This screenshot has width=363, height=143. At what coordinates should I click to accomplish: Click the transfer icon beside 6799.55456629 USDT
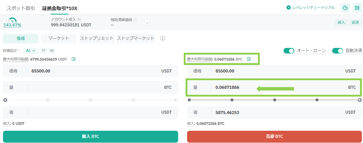(73, 59)
